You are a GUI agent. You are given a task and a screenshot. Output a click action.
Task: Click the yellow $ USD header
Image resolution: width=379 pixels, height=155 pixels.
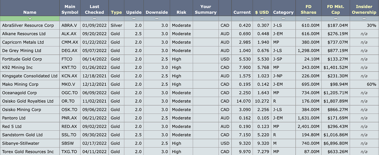pyautogui.click(x=262, y=12)
